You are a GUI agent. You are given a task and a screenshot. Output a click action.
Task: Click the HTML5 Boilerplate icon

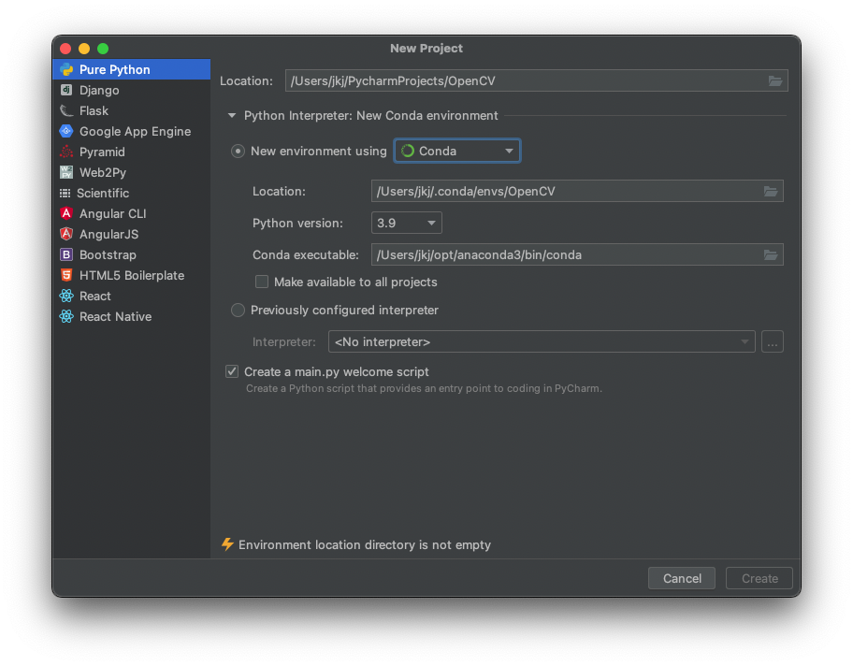[x=66, y=275]
